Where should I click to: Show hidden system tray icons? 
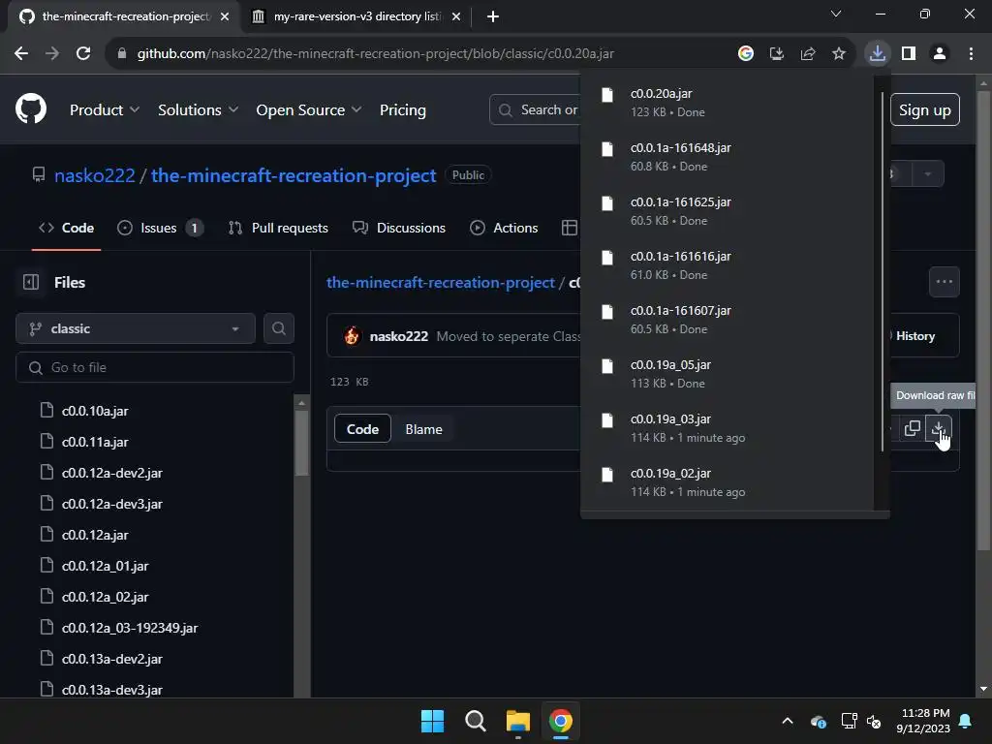click(787, 721)
